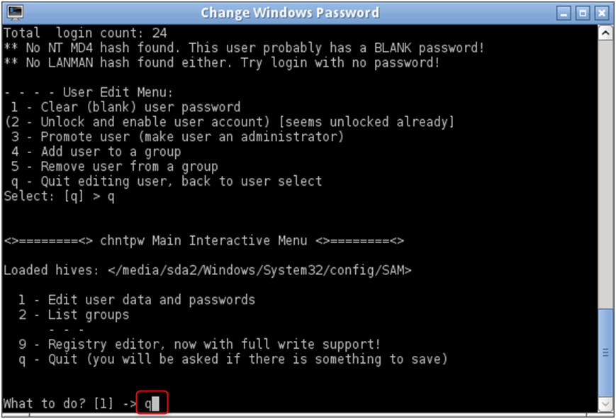616x419 pixels.
Task: Click the "Promote user" option line
Action: tap(191, 137)
